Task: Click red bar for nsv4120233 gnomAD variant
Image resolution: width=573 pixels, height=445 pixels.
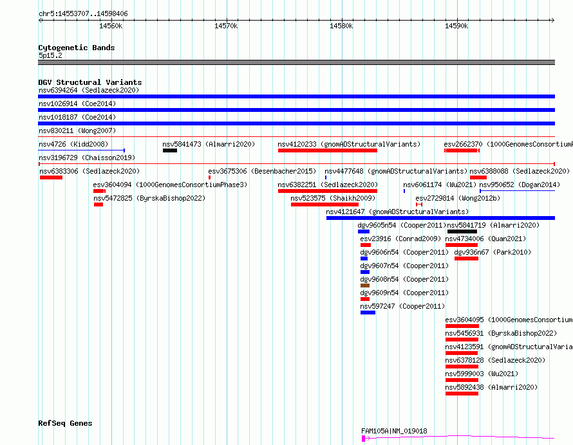Action: pyautogui.click(x=328, y=150)
